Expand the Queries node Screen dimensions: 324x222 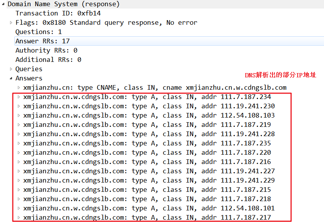(11, 69)
